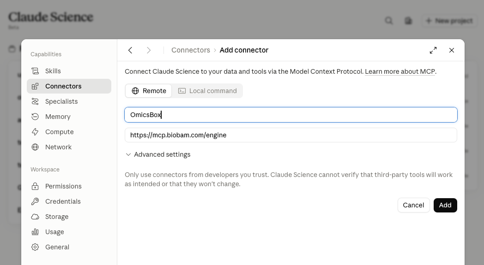
Task: Select the Specialists icon in sidebar
Action: click(x=35, y=101)
